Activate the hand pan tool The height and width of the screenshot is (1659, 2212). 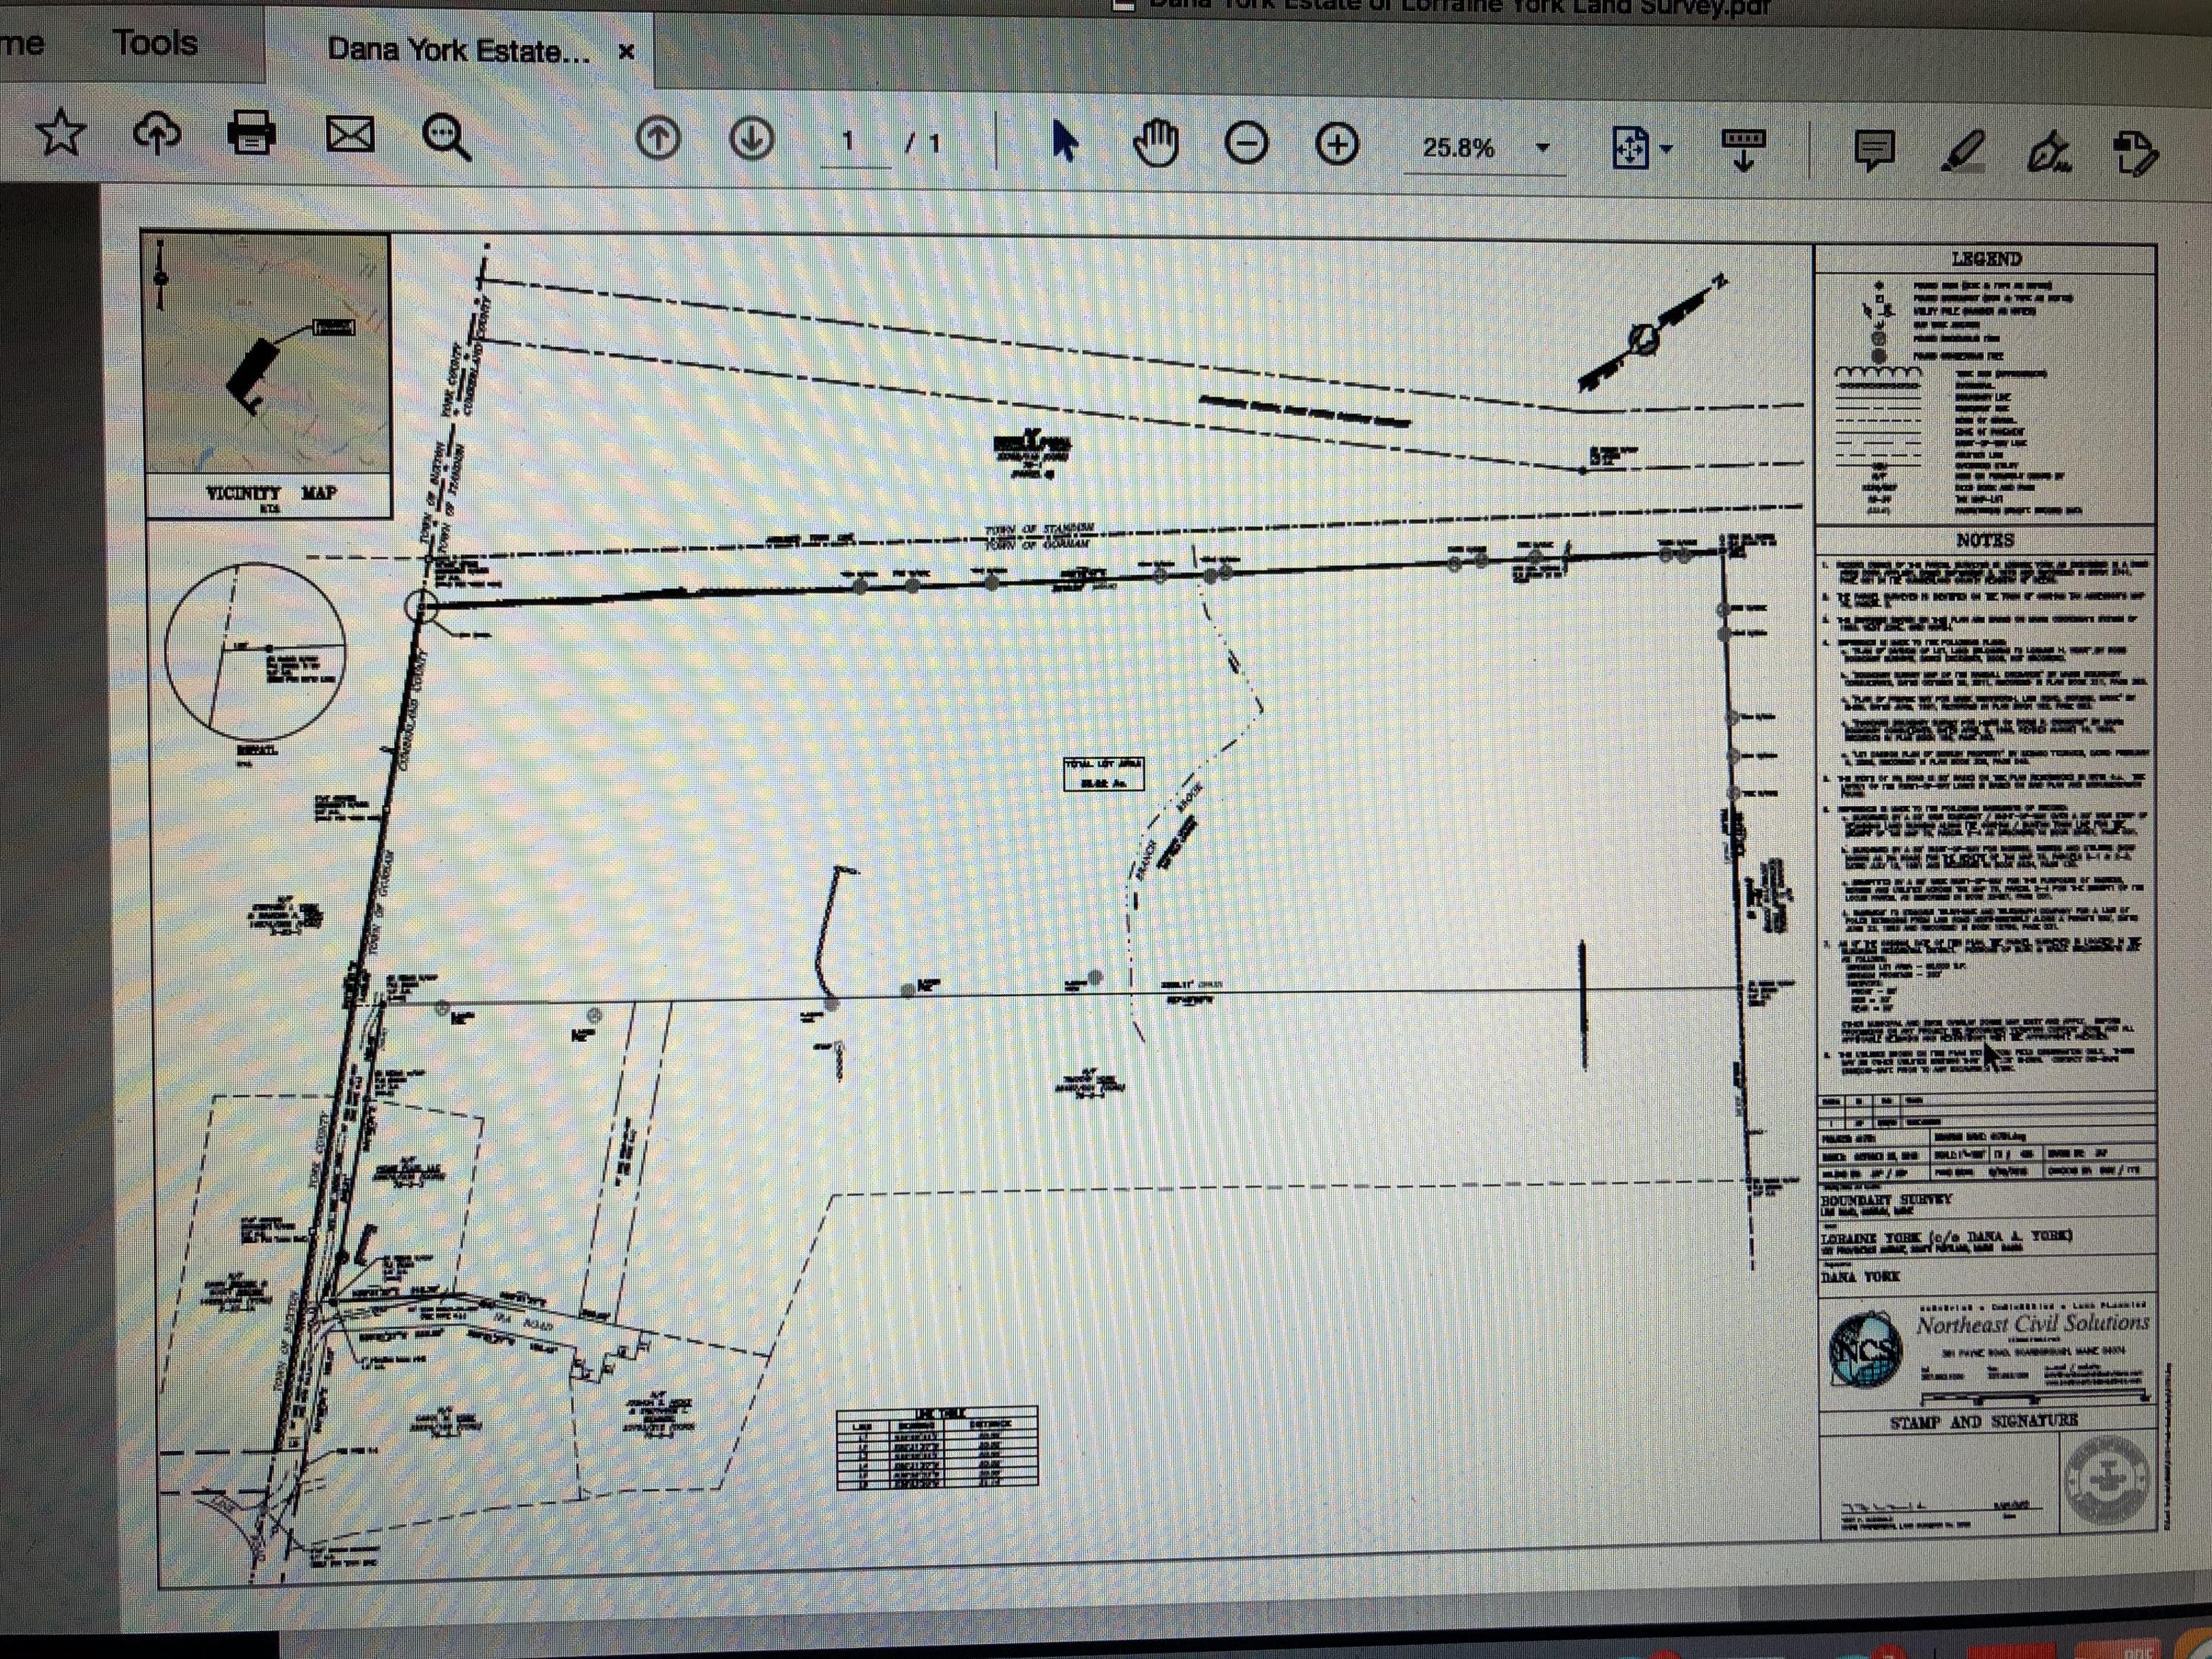click(1155, 143)
